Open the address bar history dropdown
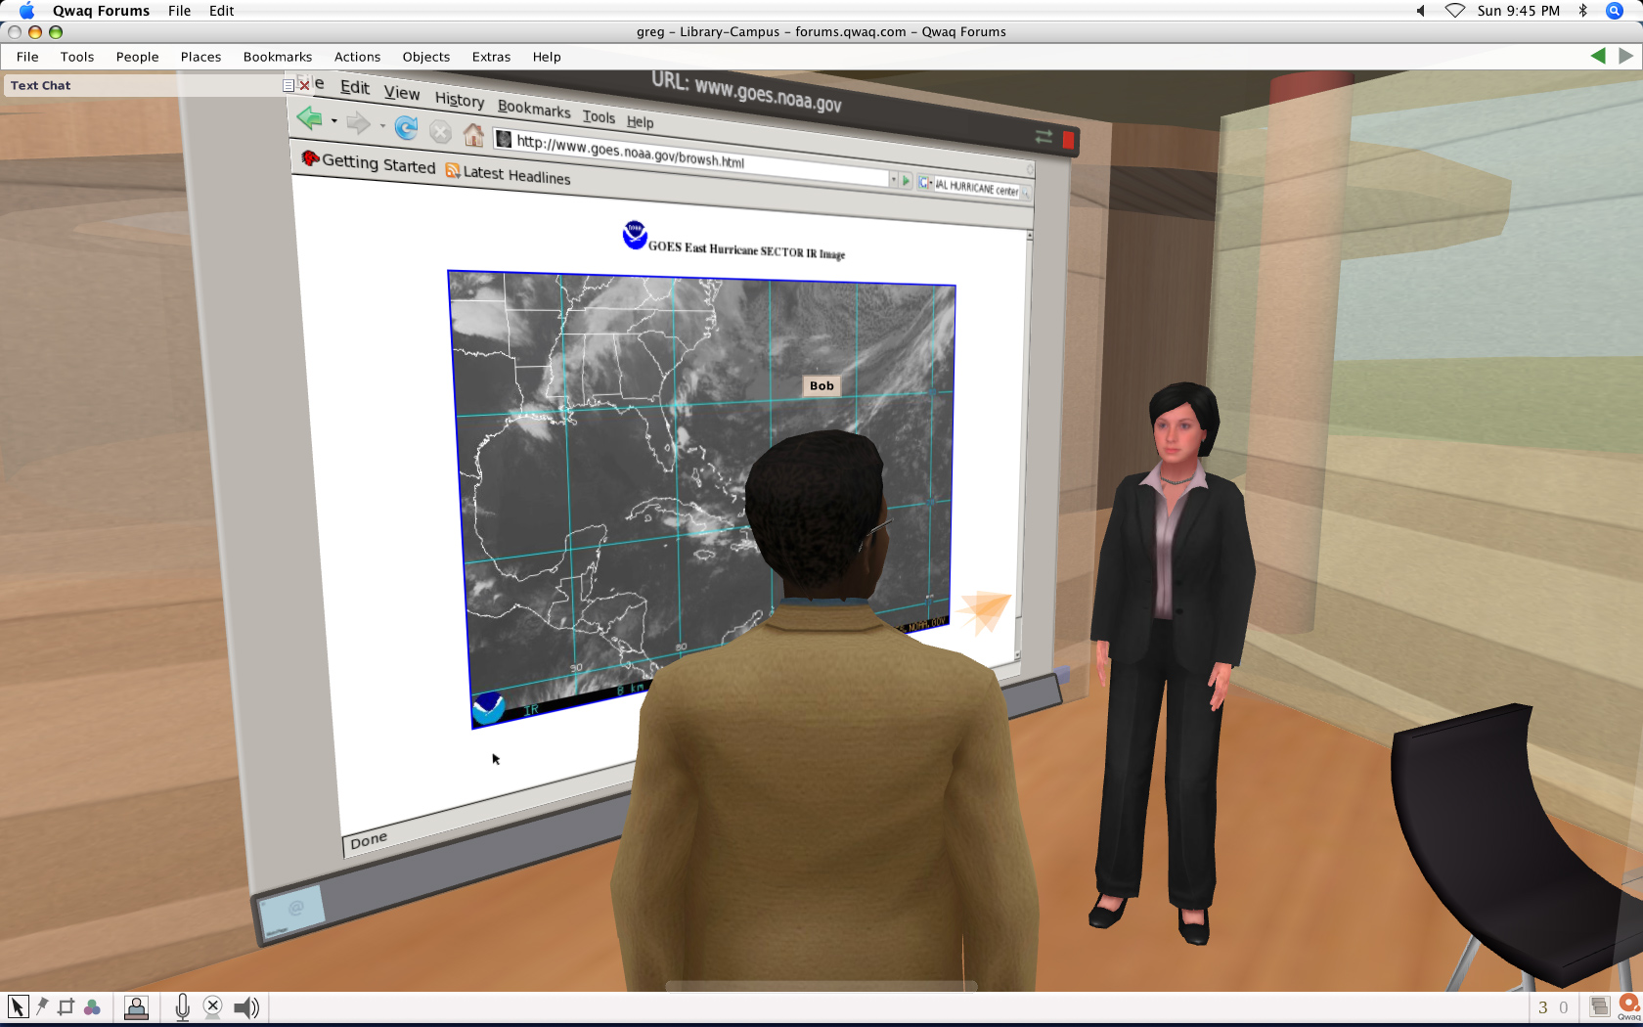Screen dimensions: 1643x1027 (893, 180)
